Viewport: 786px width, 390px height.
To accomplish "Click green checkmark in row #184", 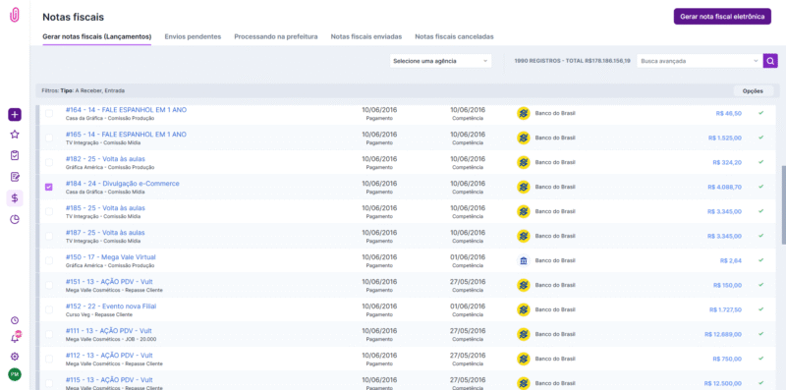I will point(760,187).
